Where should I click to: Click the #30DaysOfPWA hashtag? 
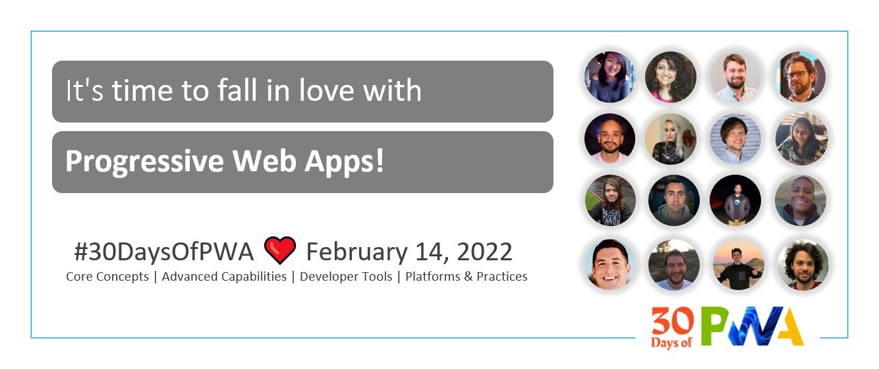(164, 252)
